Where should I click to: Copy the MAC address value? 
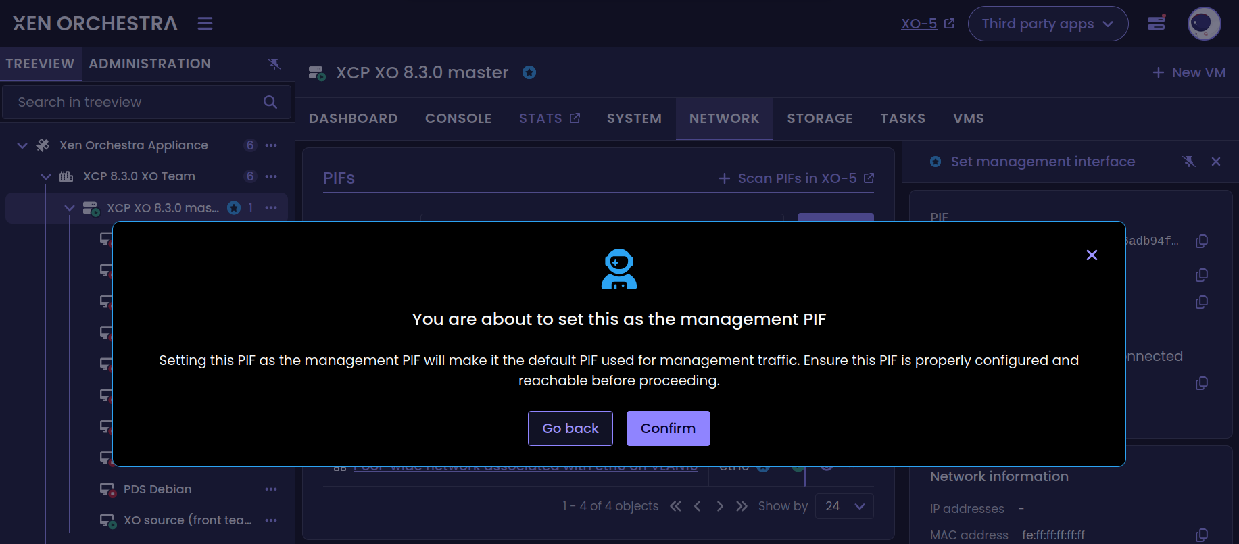(1202, 535)
